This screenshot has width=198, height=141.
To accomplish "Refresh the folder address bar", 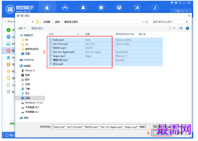I will click(147, 22).
